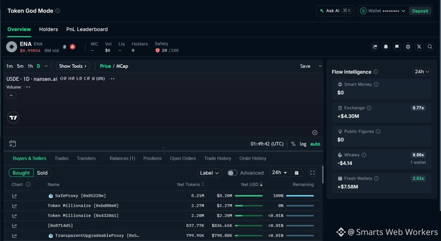Open chart icon for TransparentUpgradeableProxy row
The width and height of the screenshot is (441, 241).
pyautogui.click(x=14, y=236)
